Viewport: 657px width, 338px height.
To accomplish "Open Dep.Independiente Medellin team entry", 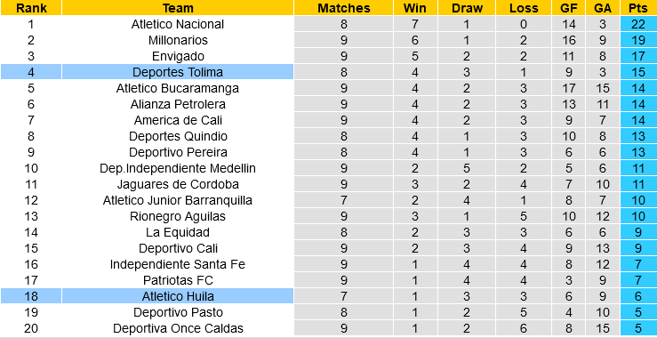I will coord(178,169).
